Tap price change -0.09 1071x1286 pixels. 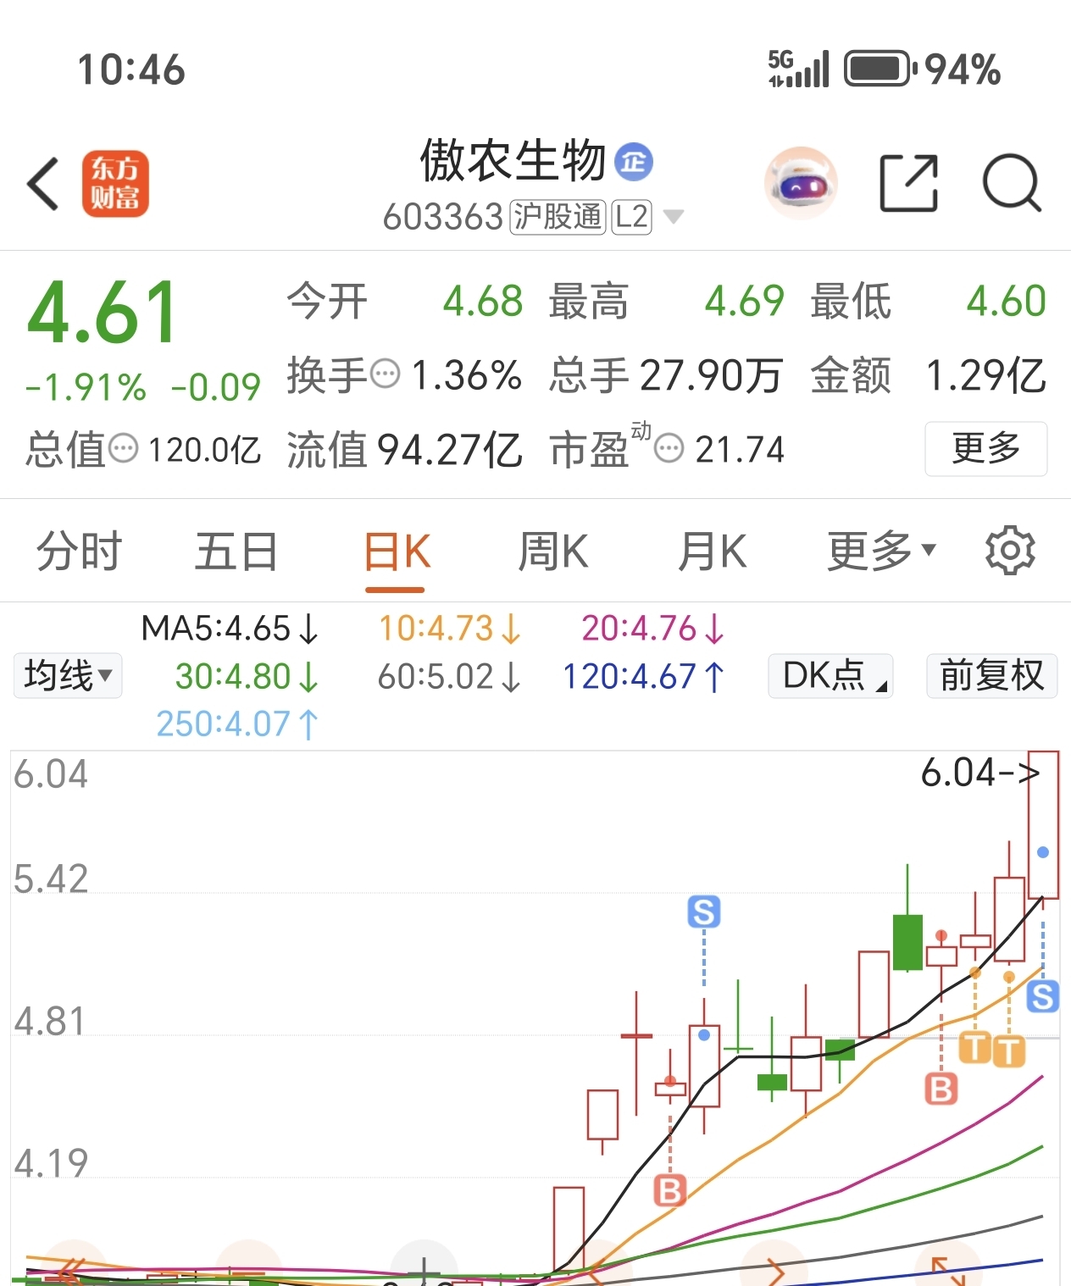click(x=216, y=387)
